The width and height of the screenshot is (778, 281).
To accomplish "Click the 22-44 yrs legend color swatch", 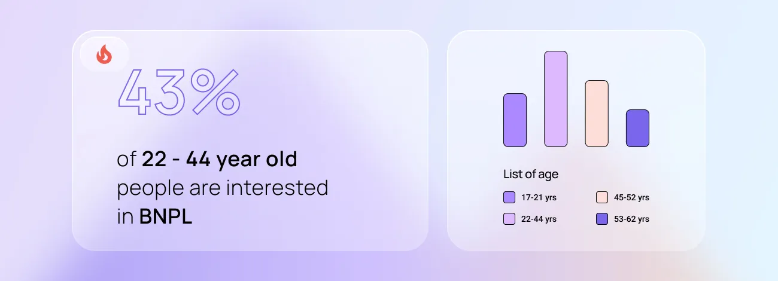I will coord(509,219).
